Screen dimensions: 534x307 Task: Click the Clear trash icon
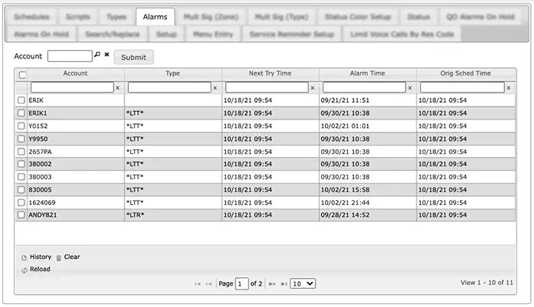tap(59, 257)
